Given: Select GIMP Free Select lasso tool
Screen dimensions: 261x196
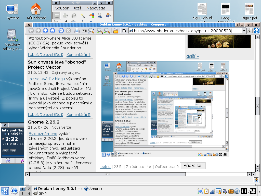Looking at the screenshot, I should coord(74,16).
